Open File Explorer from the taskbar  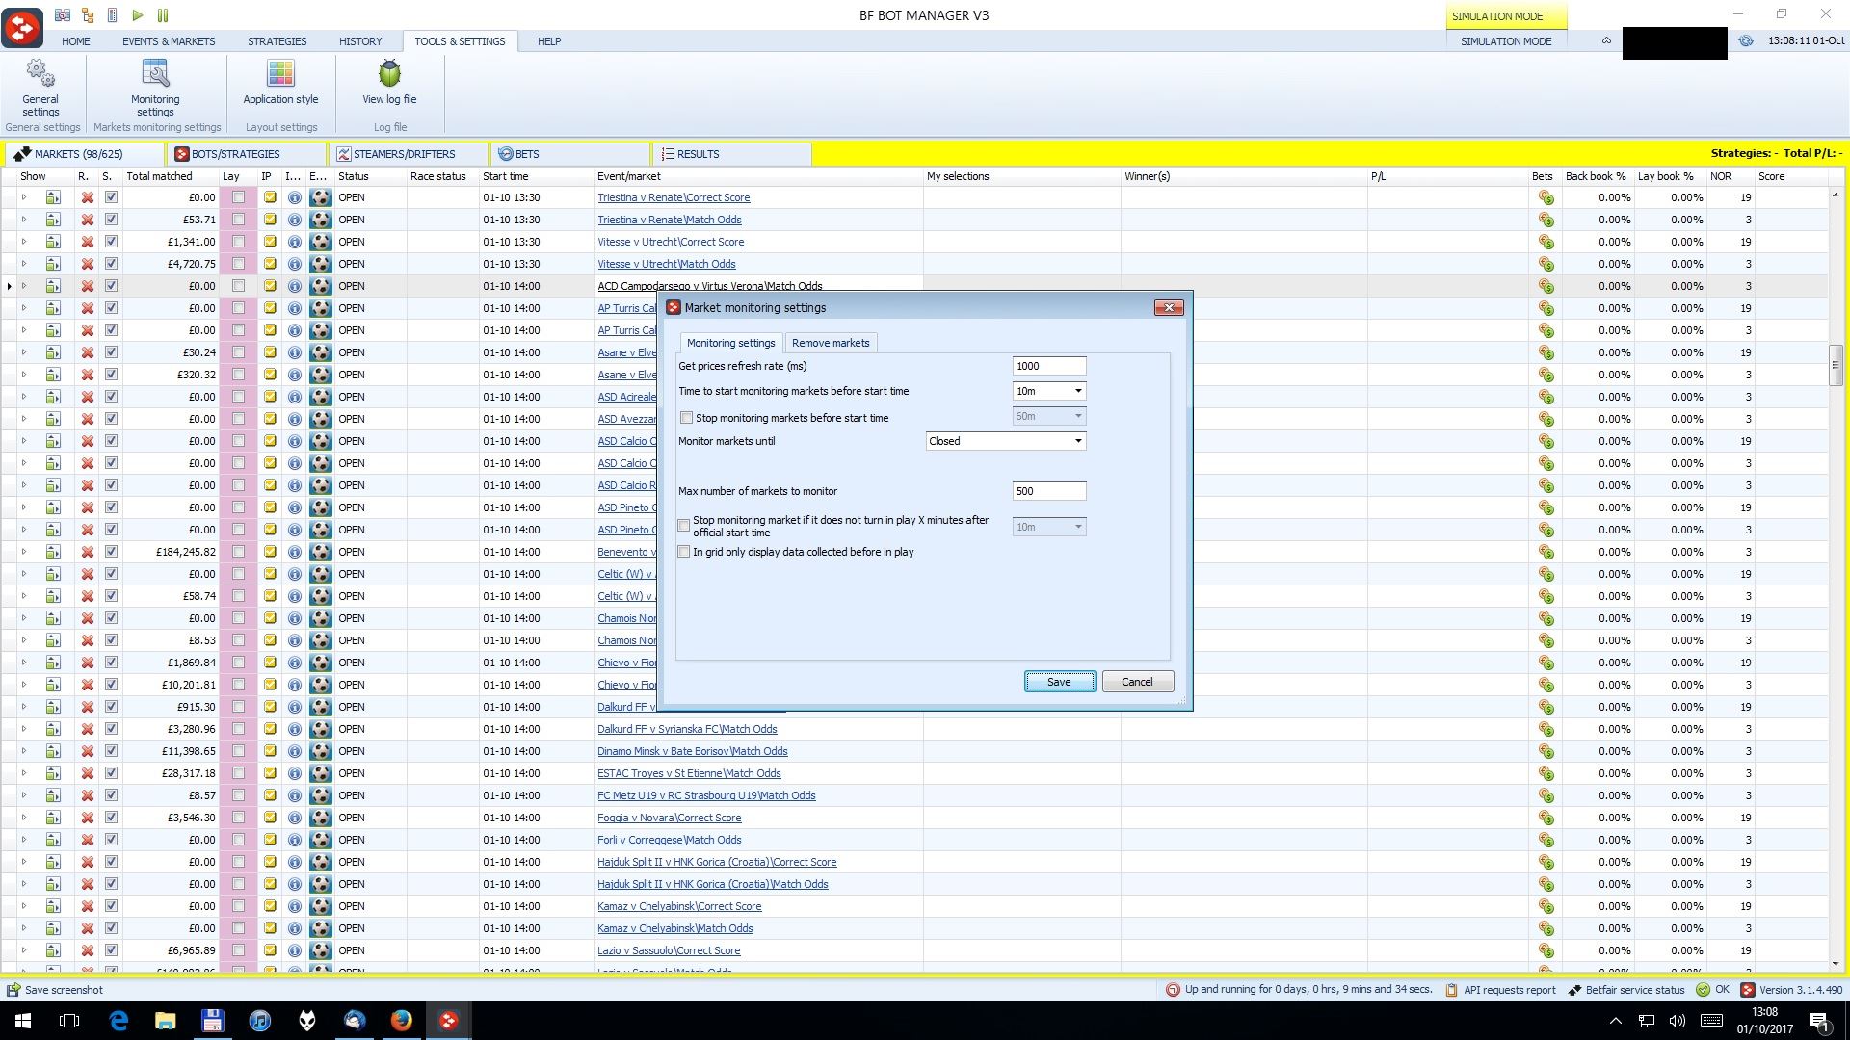[x=166, y=1021]
